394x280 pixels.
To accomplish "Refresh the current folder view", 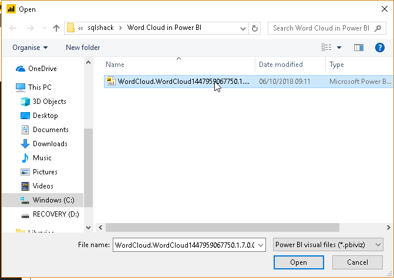I will pos(254,28).
